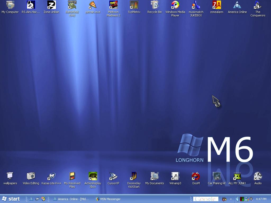Viewport: 271px width, 203px height.
Task: Select the DooM desktop icon
Action: [196, 176]
